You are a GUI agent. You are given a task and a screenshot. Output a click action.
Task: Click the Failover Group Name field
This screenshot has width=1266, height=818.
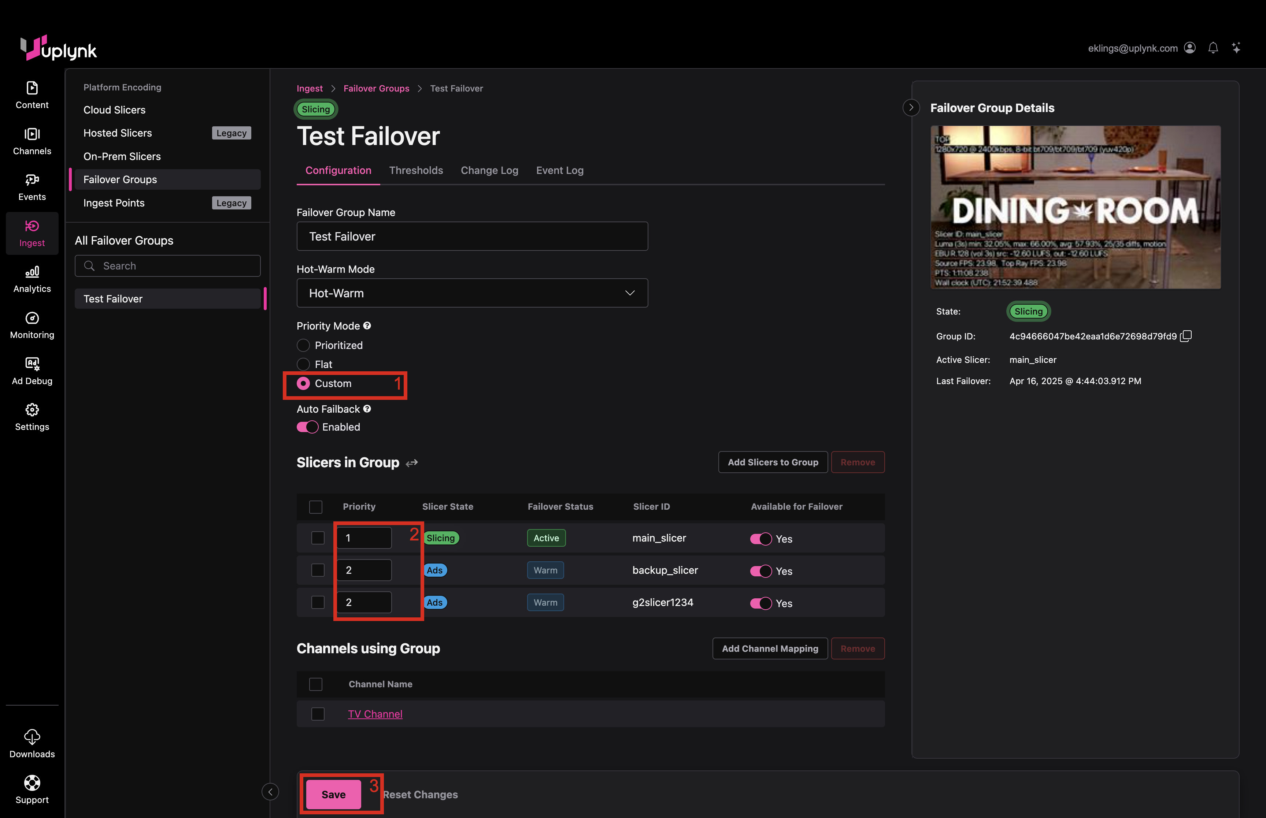click(472, 237)
